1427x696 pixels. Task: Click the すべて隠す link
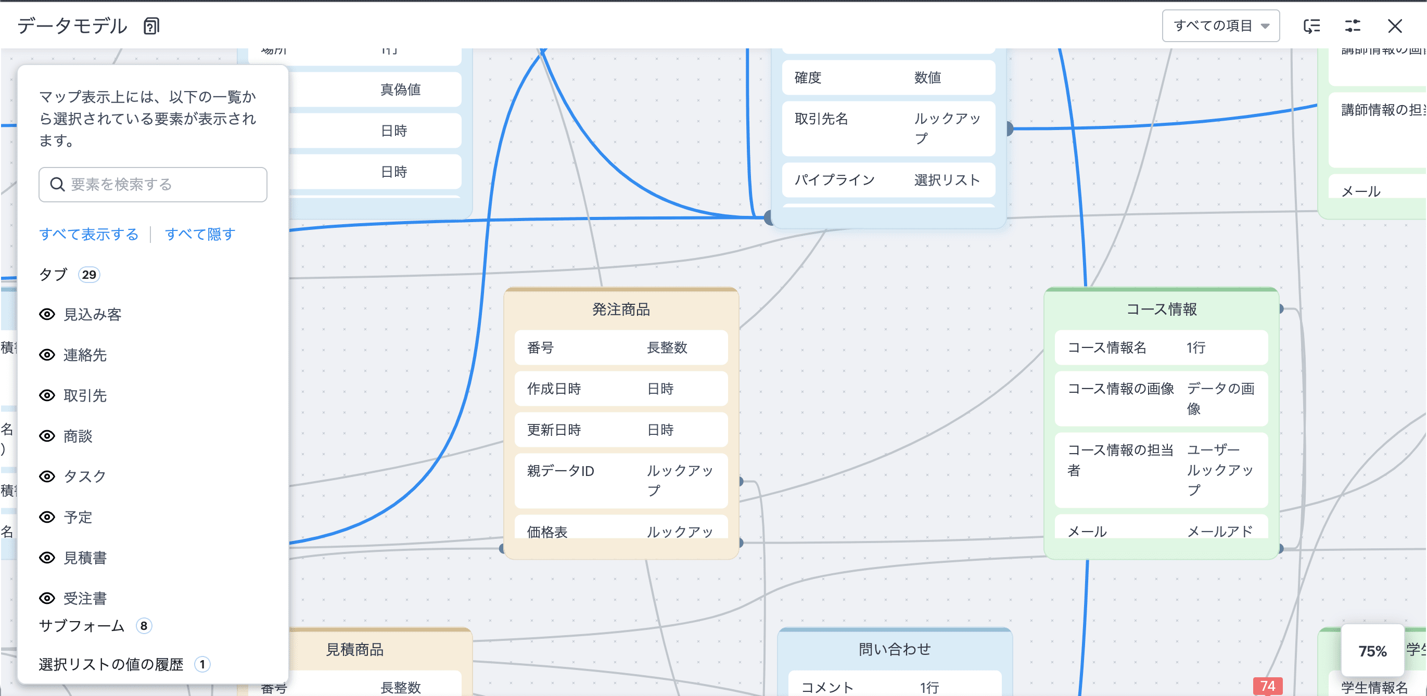200,234
